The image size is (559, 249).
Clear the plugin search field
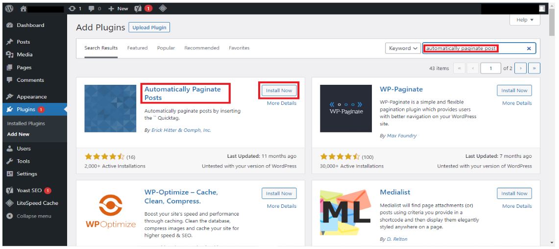click(529, 49)
